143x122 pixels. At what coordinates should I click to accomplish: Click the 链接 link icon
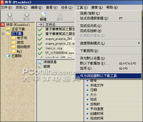tap(40, 67)
